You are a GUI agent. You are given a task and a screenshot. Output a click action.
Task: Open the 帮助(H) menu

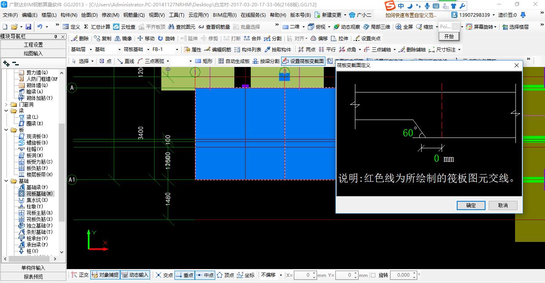coord(278,15)
